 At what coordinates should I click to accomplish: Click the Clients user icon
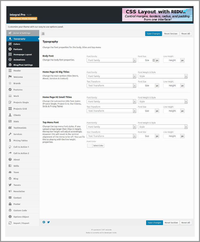pos(10,115)
